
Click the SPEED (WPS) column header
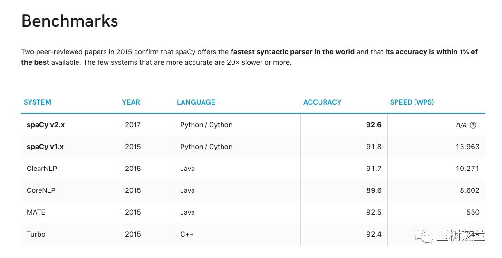pyautogui.click(x=412, y=102)
